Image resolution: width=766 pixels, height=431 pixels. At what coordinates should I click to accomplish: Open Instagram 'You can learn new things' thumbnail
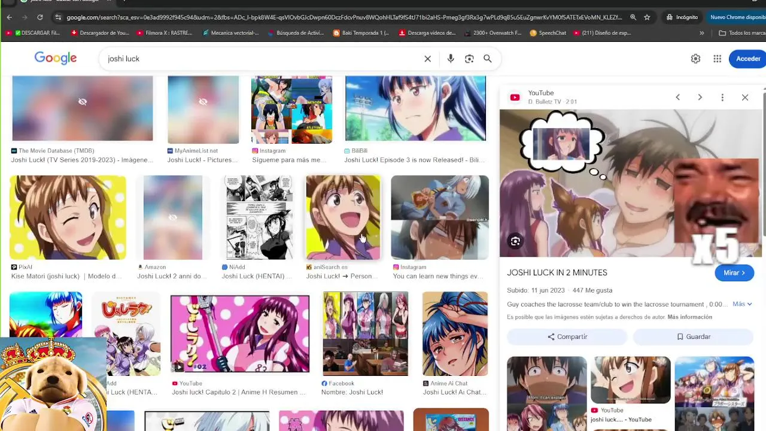tap(440, 217)
